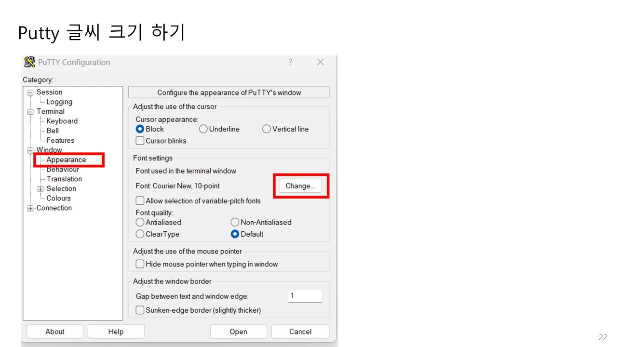Select Underline cursor appearance
This screenshot has height=347, width=617.
tap(203, 129)
